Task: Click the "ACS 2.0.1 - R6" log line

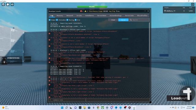Action: coord(61,79)
